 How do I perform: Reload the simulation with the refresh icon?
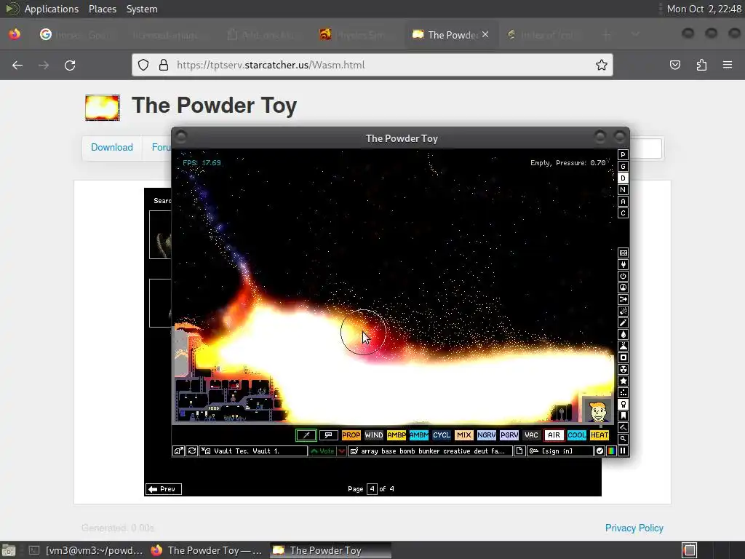192,451
